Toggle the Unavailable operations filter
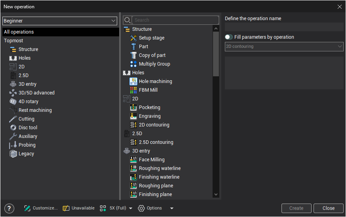This screenshot has height=217, width=346. (x=78, y=208)
